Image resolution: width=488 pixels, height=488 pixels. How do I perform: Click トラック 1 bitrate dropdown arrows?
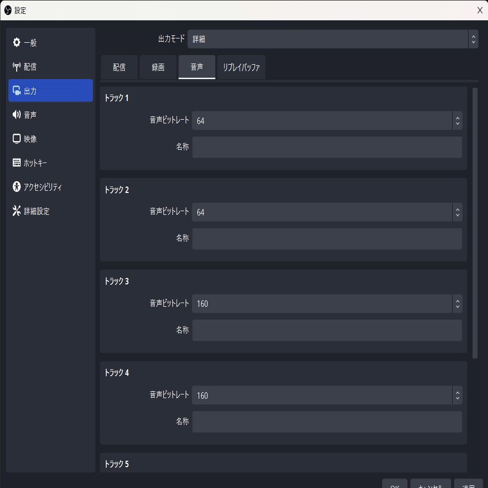click(458, 120)
